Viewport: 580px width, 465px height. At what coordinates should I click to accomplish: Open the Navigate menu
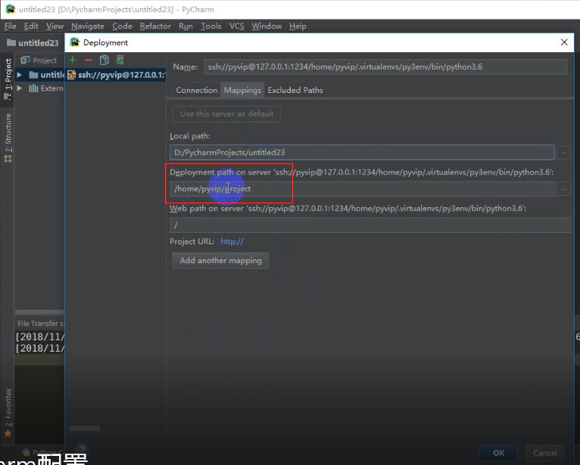point(88,26)
